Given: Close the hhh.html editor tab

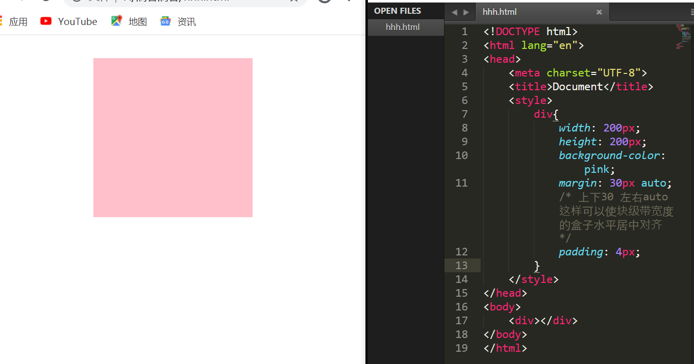Looking at the screenshot, I should point(599,12).
